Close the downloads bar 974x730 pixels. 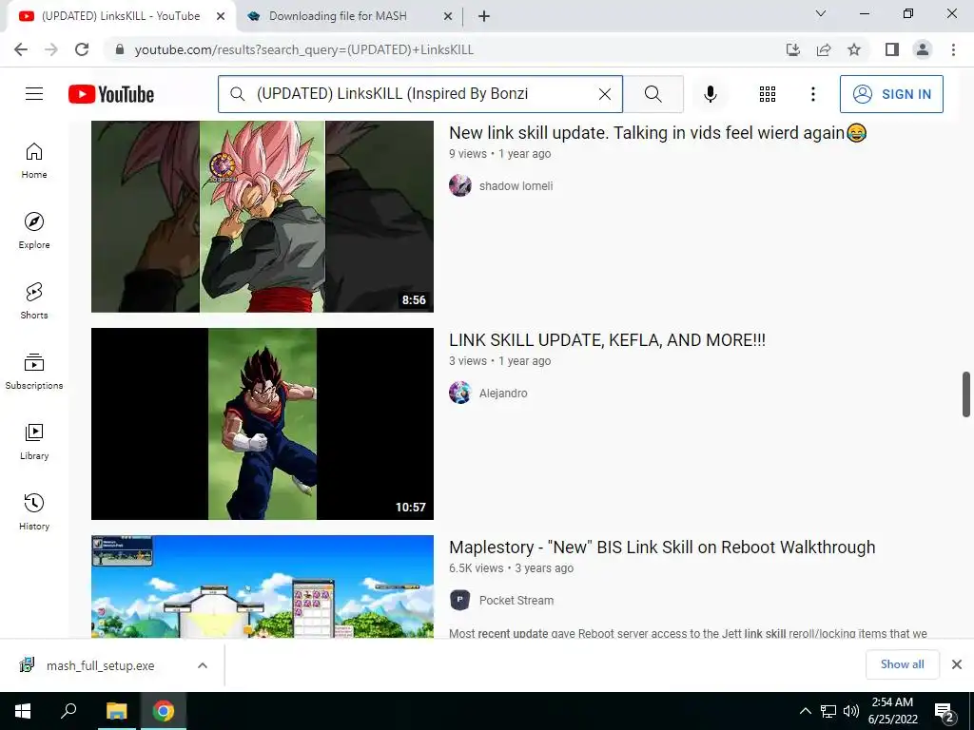coord(957,664)
